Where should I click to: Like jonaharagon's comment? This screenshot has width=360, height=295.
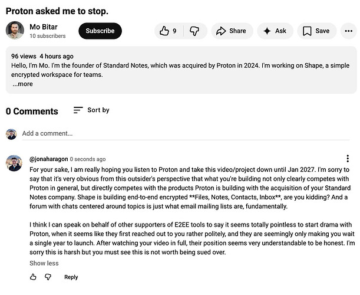pos(33,277)
